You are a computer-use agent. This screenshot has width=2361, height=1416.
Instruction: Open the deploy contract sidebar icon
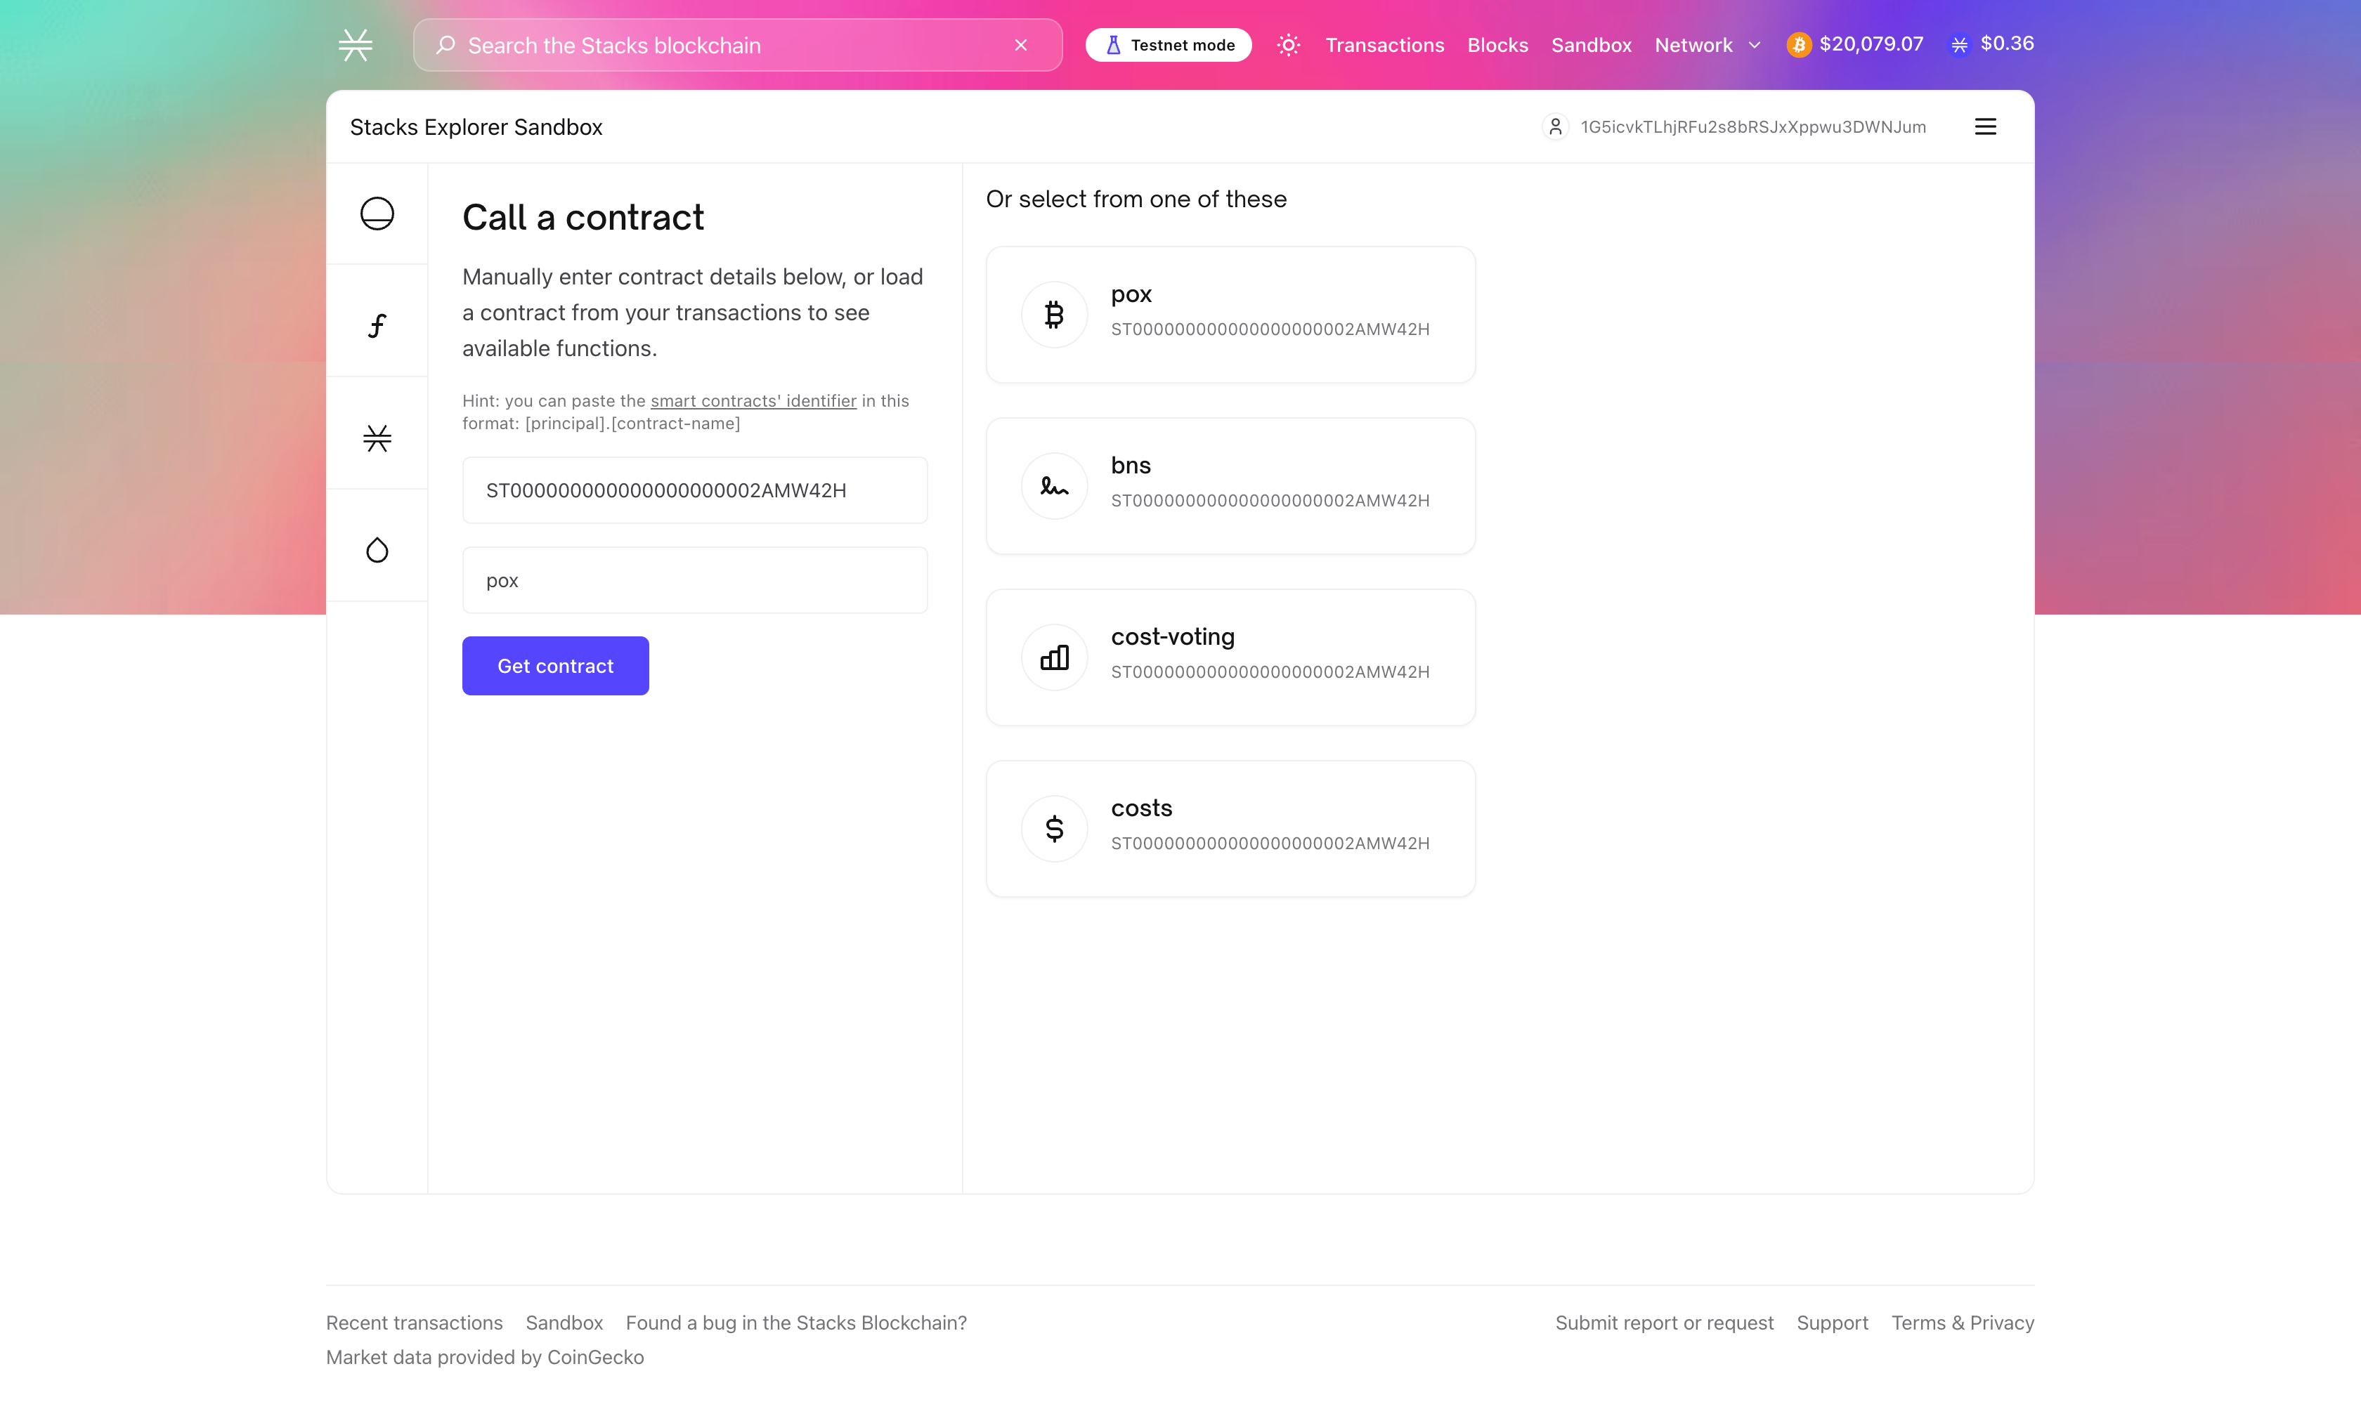(377, 214)
